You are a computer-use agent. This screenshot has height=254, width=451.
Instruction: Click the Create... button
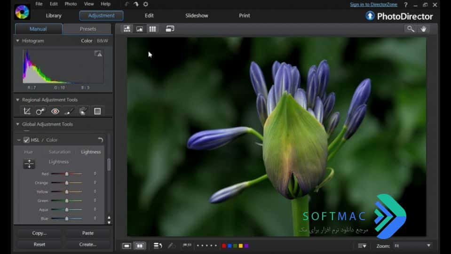(88, 244)
